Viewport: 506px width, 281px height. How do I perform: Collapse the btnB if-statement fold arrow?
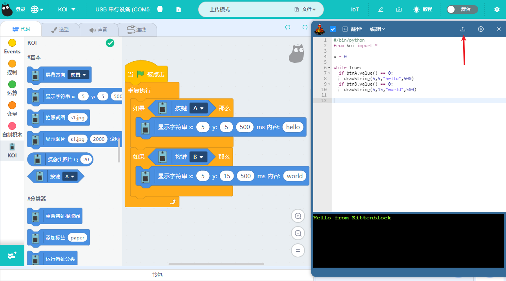click(329, 84)
